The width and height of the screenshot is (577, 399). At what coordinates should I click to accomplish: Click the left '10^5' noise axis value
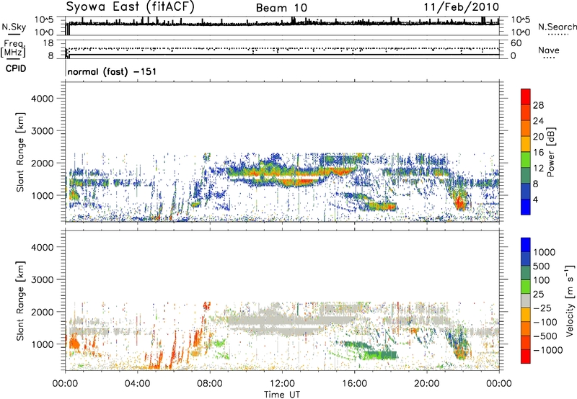(44, 20)
